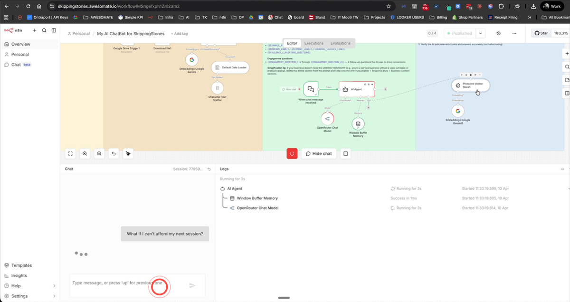Switch to the Evaluations tab
This screenshot has width=570, height=302.
pos(341,43)
